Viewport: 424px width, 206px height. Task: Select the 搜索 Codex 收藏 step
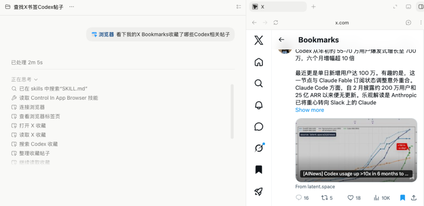click(x=35, y=144)
